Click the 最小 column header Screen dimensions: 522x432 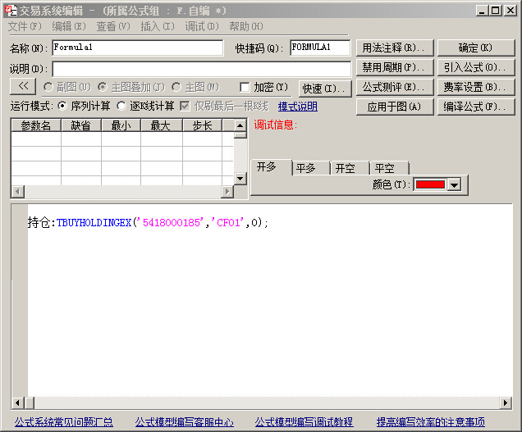[121, 125]
